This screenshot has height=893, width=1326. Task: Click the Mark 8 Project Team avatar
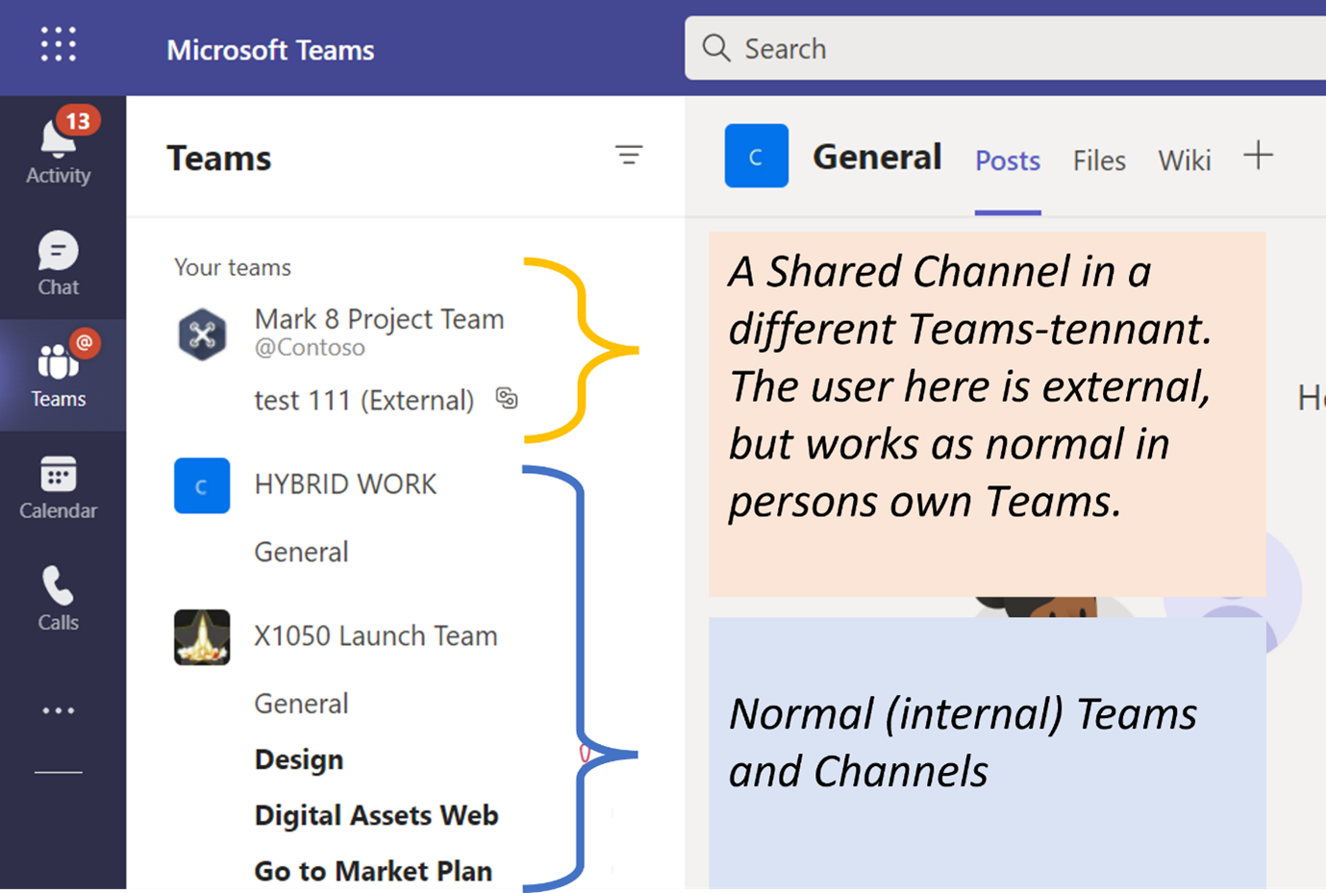(202, 334)
